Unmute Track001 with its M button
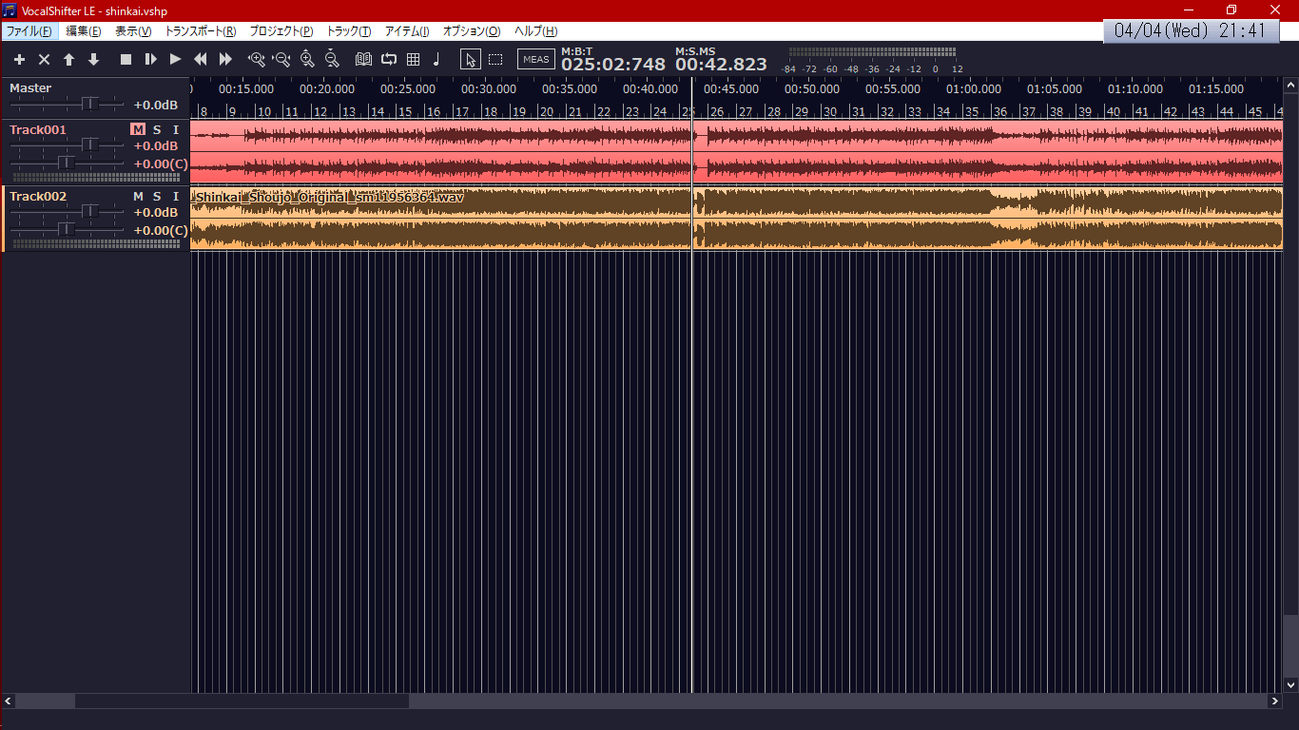1299x730 pixels. (138, 129)
